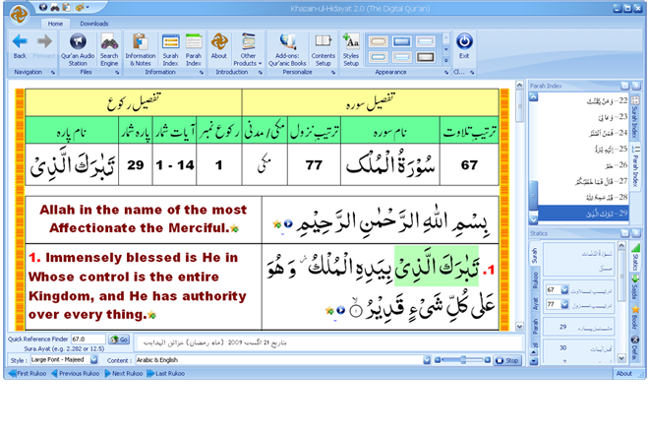This screenshot has height=433, width=649.
Task: Click the globe icon in quick access toolbar
Action: point(43,7)
